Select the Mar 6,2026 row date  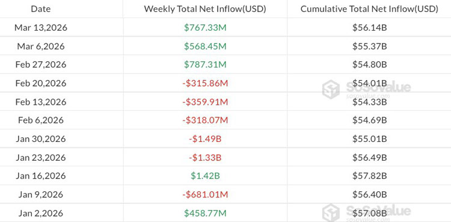coord(41,46)
